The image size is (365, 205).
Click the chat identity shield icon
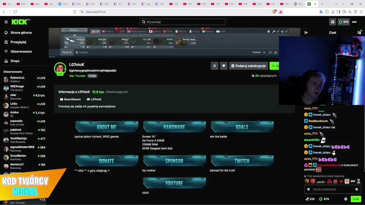tap(308, 189)
